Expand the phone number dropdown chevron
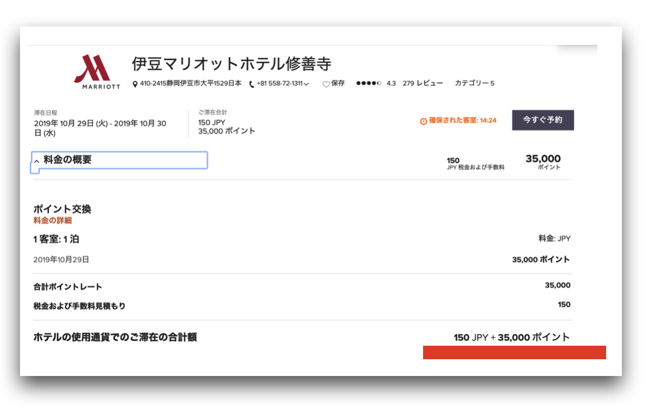Screen dimensions: 650x409 (x=307, y=84)
